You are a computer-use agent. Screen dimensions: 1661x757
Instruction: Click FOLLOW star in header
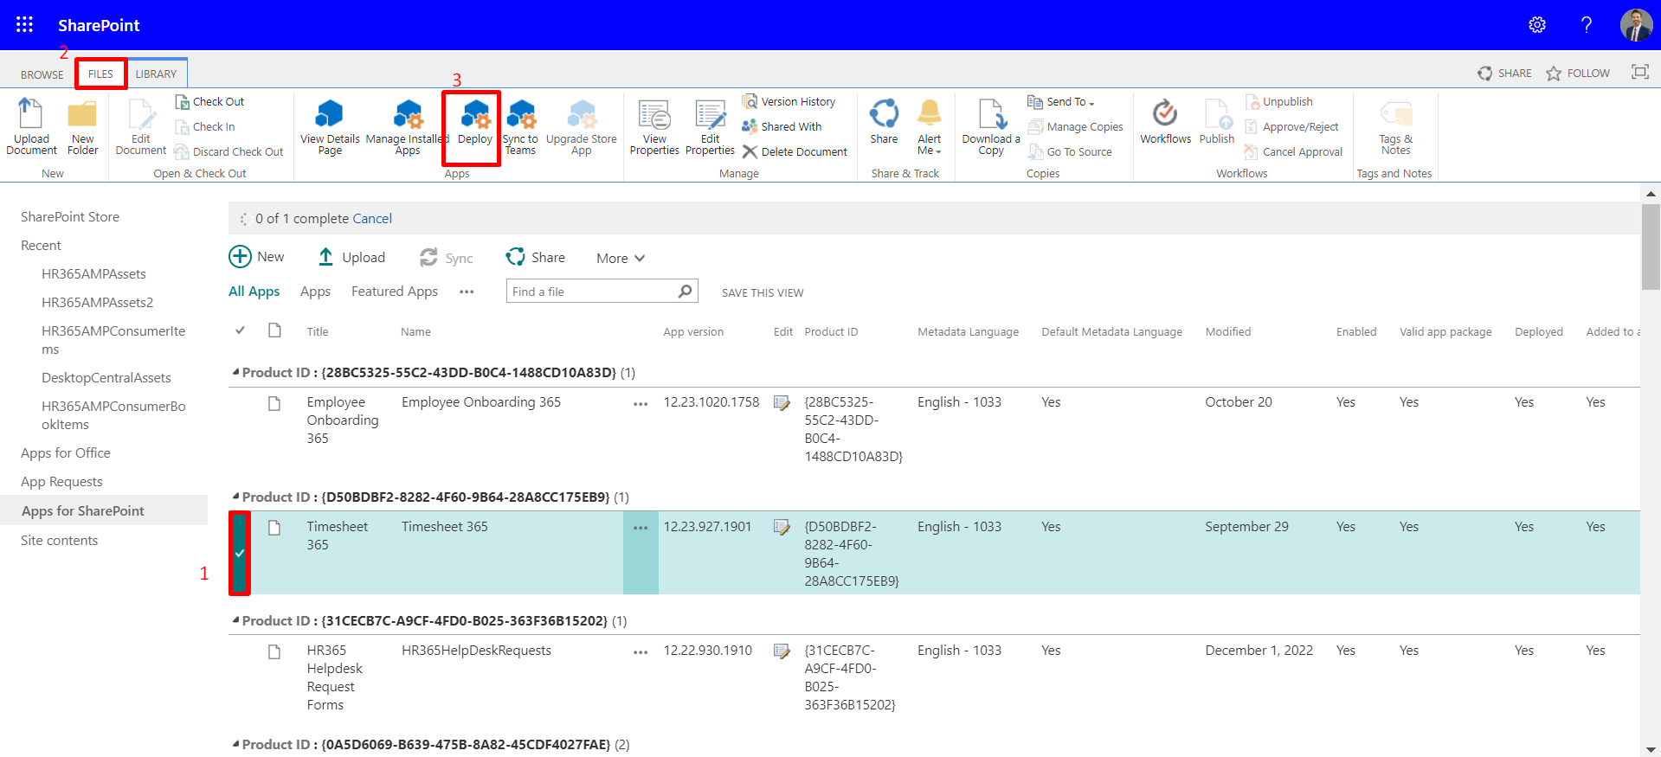click(1578, 74)
